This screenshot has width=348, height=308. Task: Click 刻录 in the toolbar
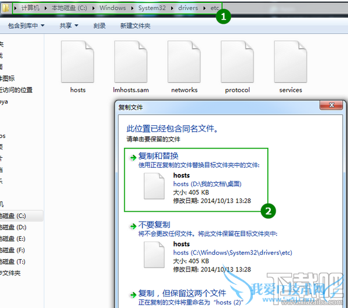click(x=99, y=26)
